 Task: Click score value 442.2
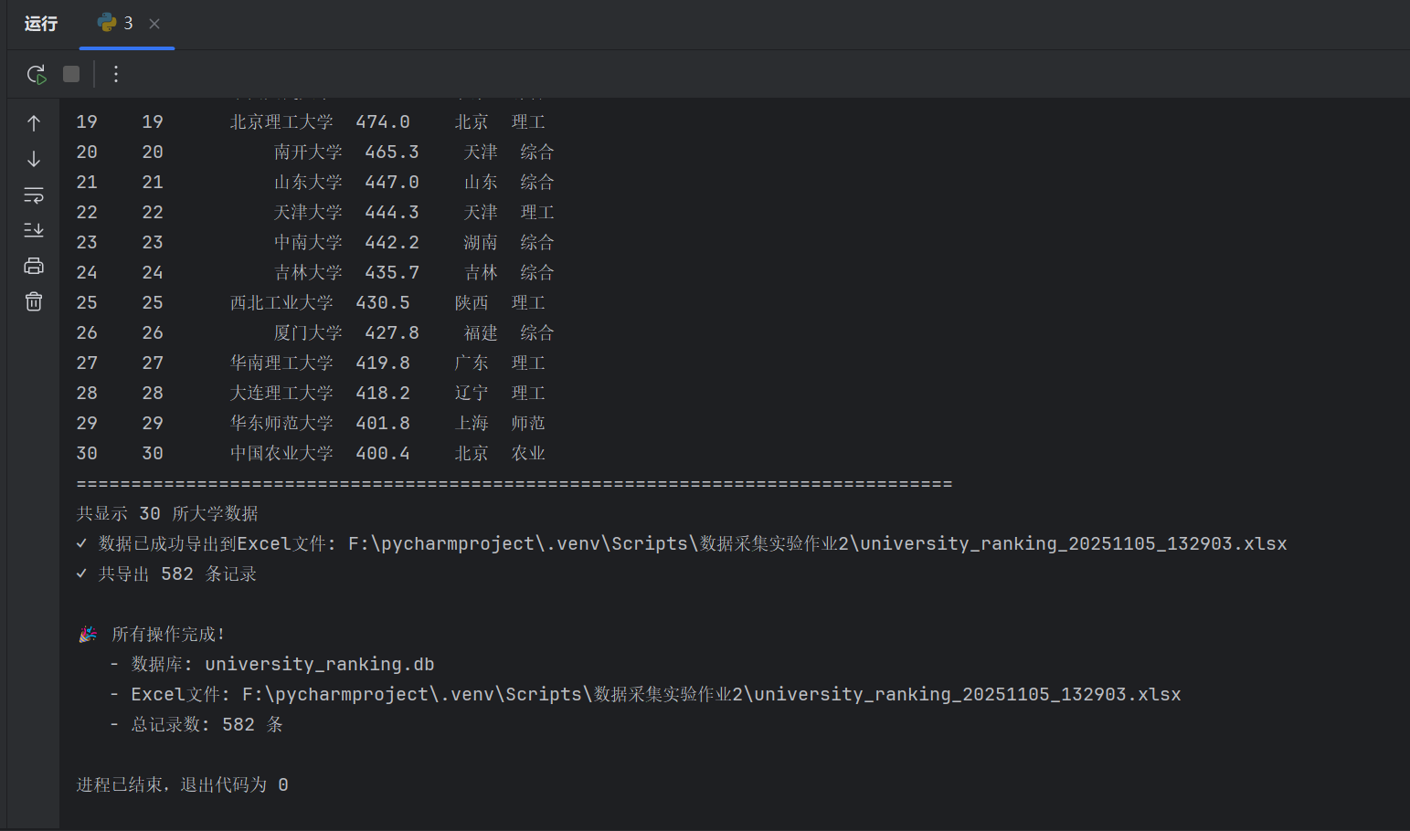[x=392, y=242]
